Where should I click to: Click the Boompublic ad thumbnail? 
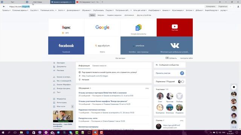click(63, 117)
